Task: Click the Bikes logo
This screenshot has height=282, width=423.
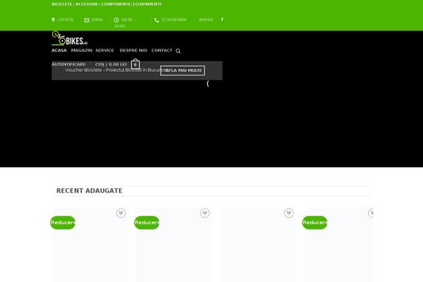Action: pos(70,38)
